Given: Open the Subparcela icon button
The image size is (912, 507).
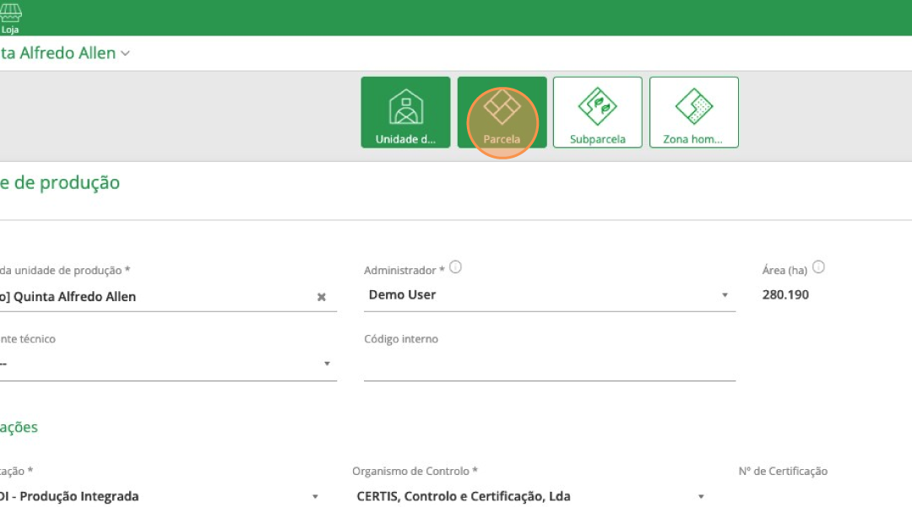Looking at the screenshot, I should click(x=597, y=112).
